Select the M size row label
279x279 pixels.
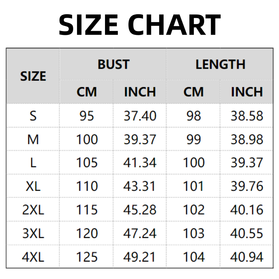click(33, 139)
